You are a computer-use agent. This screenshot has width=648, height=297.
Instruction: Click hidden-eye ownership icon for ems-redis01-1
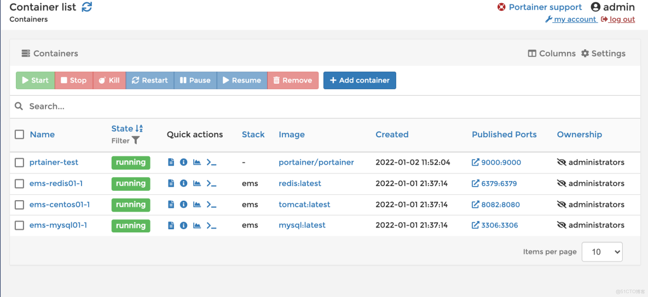click(562, 183)
